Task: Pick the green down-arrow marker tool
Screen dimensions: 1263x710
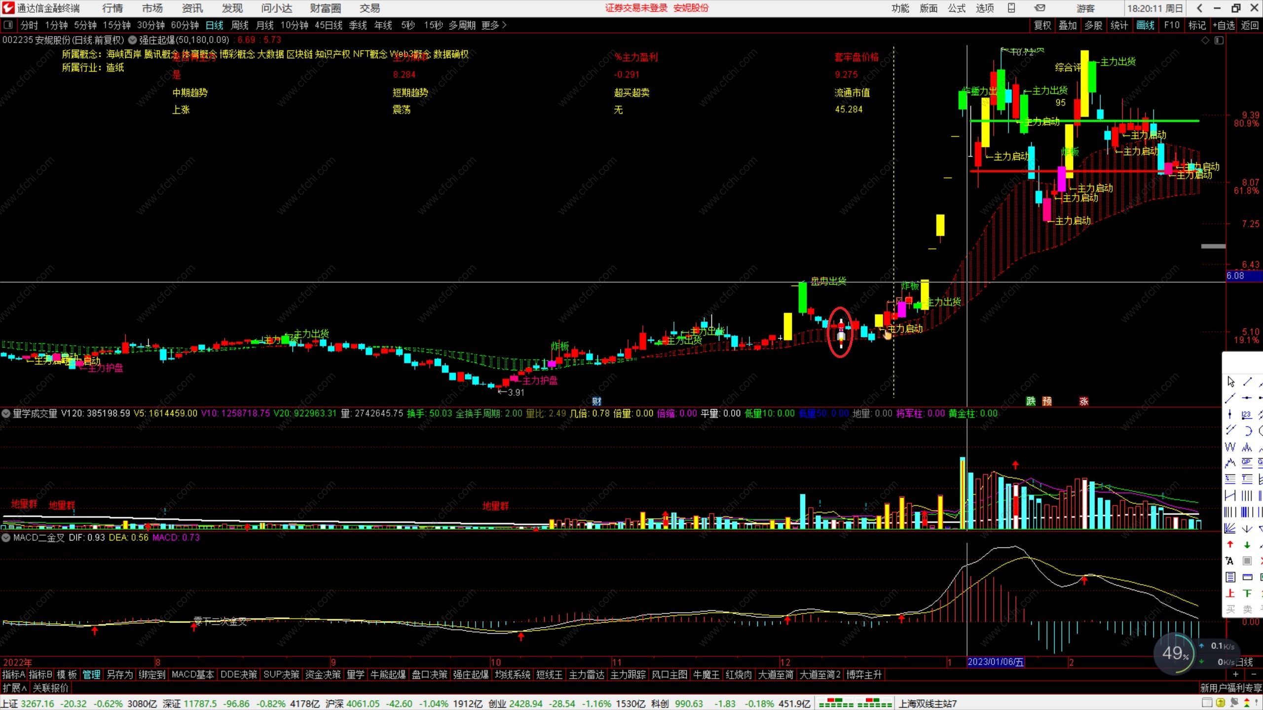Action: (1247, 545)
